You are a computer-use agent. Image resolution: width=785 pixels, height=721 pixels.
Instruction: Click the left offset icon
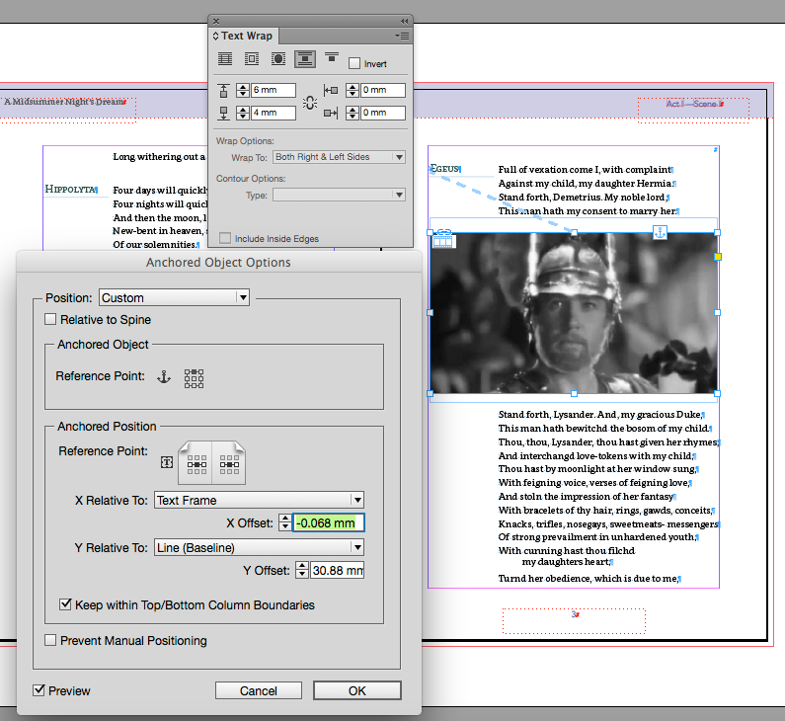[331, 90]
